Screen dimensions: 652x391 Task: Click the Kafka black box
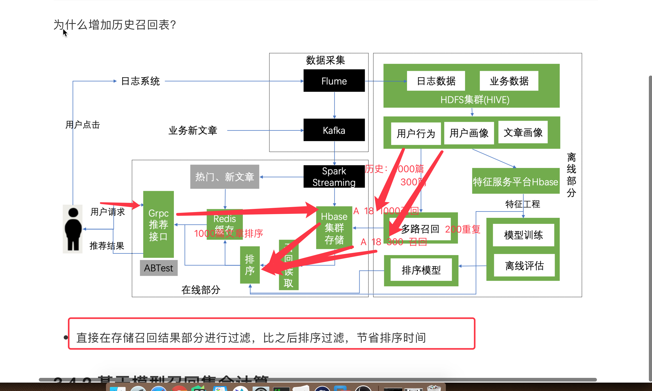[x=334, y=130]
